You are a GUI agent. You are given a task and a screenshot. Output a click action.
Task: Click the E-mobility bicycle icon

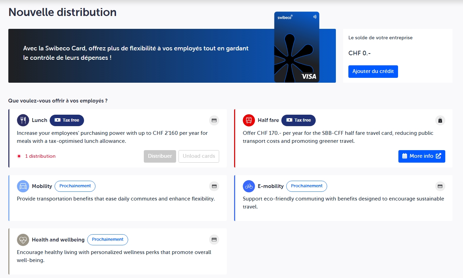tap(249, 186)
